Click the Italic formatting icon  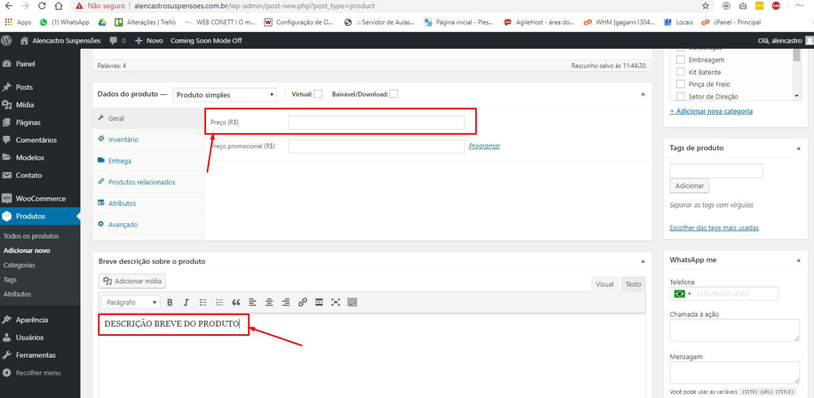(186, 303)
